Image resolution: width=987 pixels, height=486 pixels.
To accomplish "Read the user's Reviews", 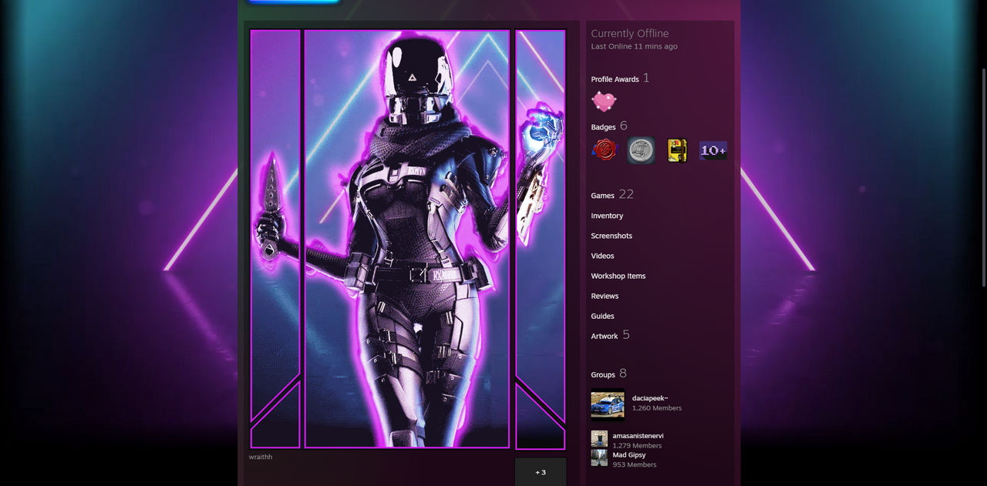I will tap(605, 296).
